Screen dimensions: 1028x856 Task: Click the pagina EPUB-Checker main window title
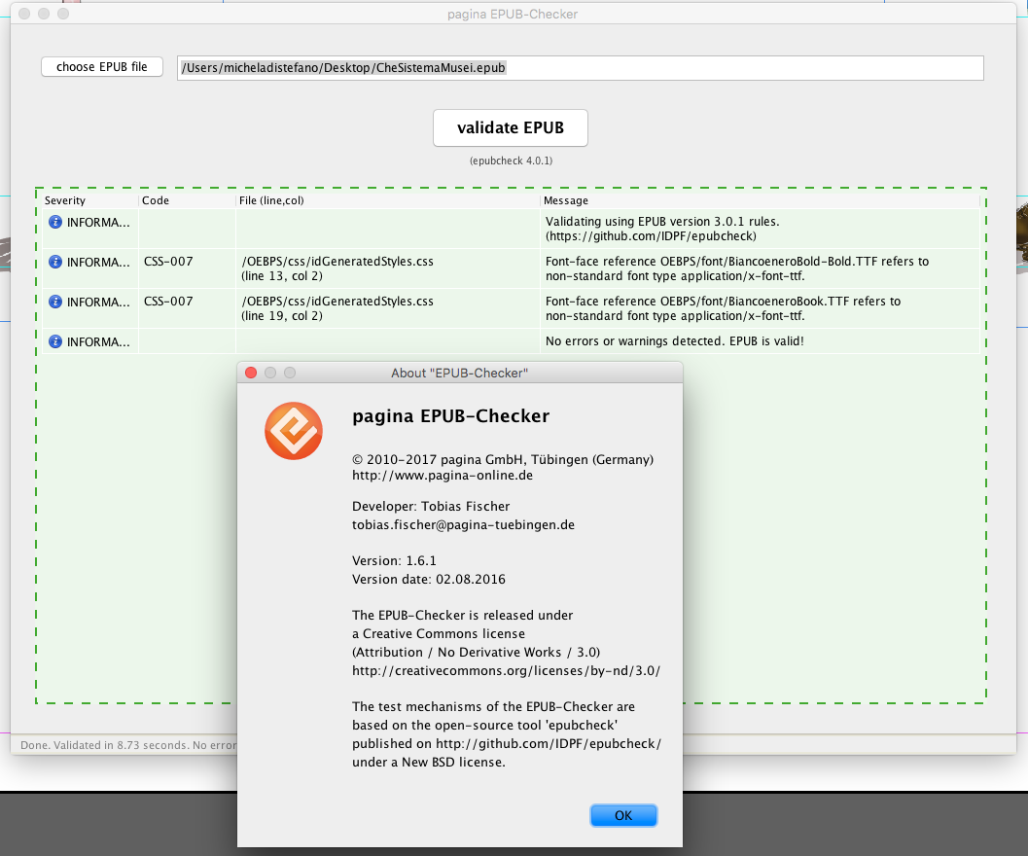(513, 14)
